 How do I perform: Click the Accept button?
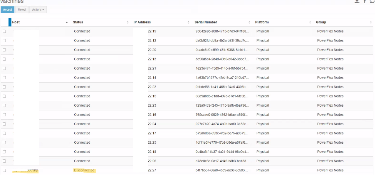[x=7, y=10]
